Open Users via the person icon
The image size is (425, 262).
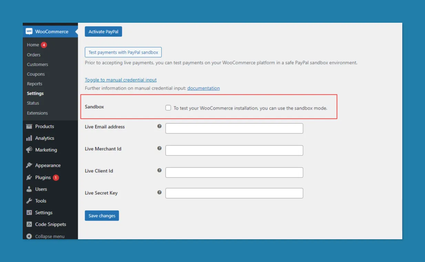pyautogui.click(x=29, y=189)
